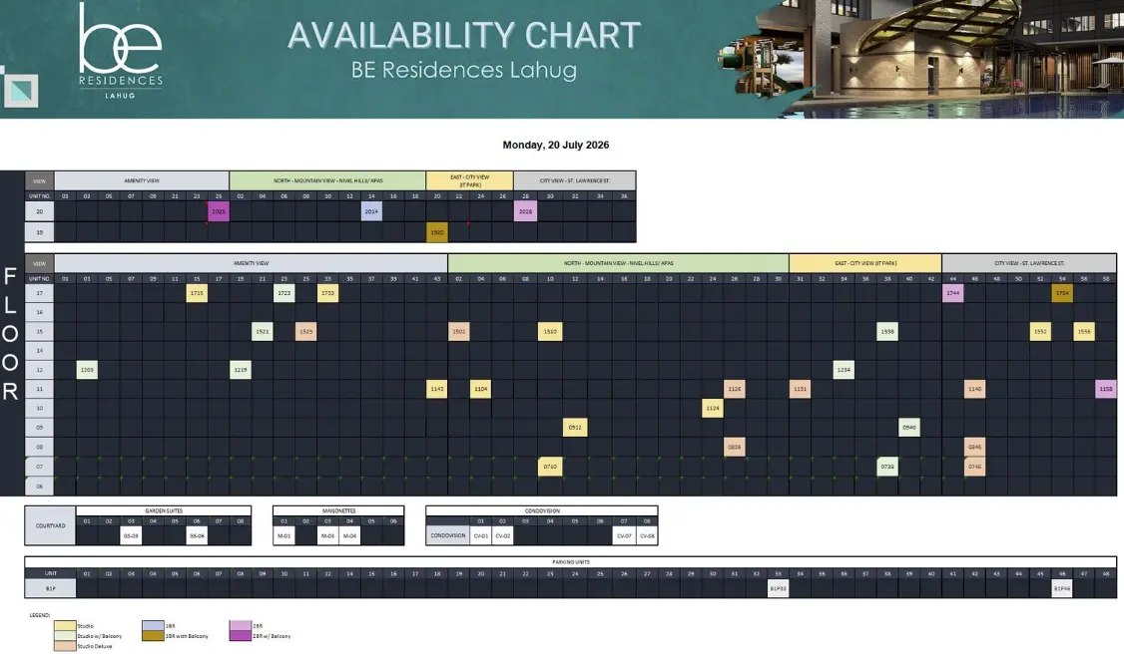This screenshot has width=1124, height=654.
Task: Click the BE Residences Lahug logo
Action: [121, 52]
